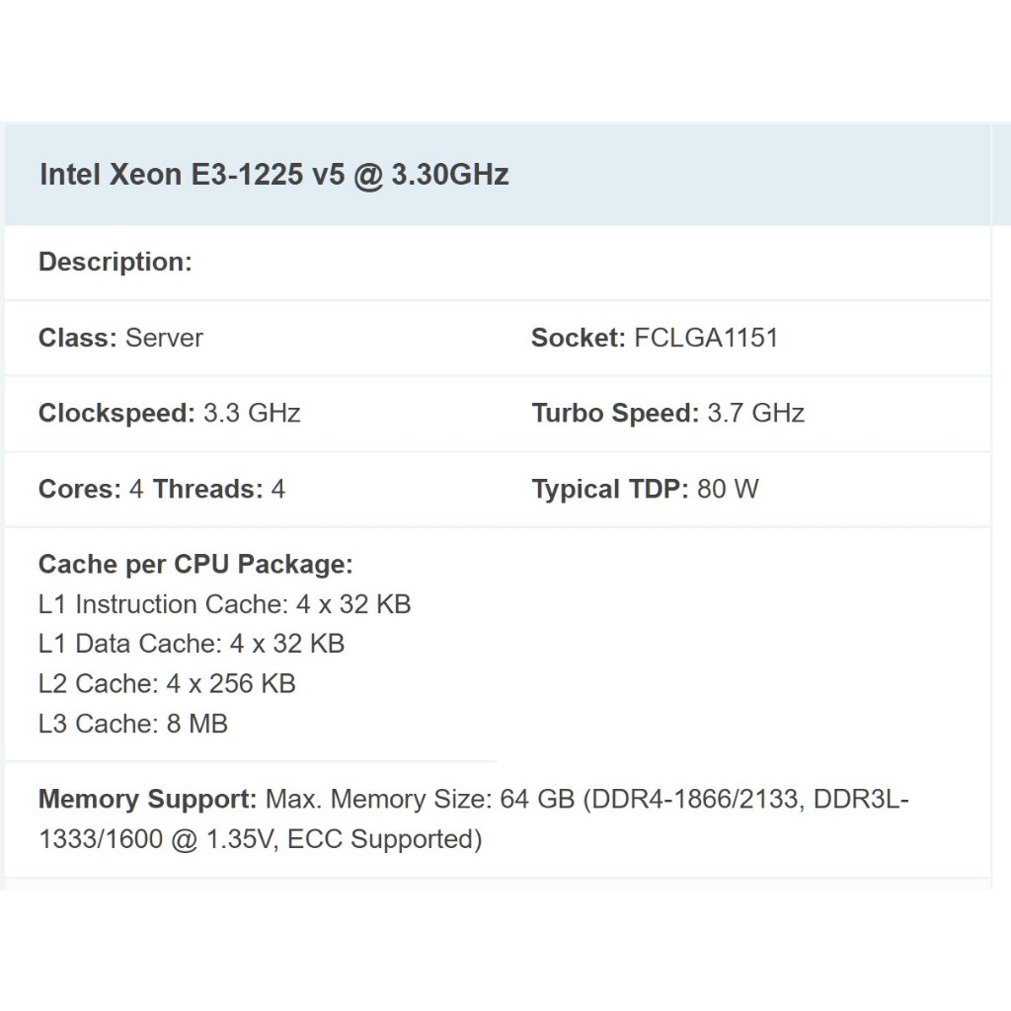Click the Server class value

point(165,338)
